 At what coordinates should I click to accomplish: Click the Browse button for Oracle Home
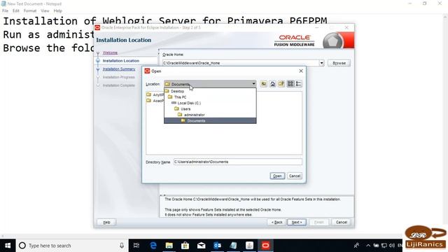339,63
